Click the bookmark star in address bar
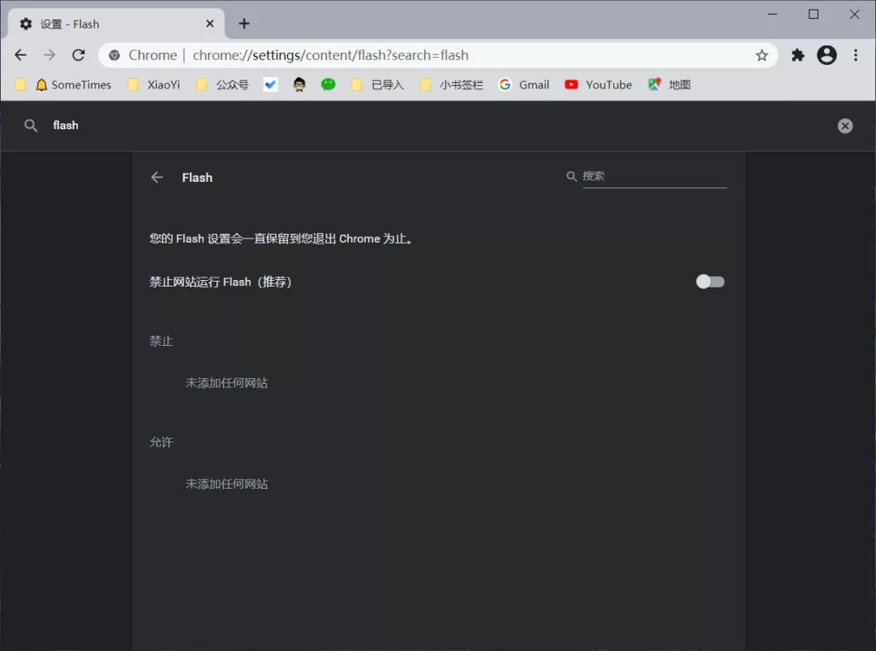The image size is (876, 651). tap(762, 54)
